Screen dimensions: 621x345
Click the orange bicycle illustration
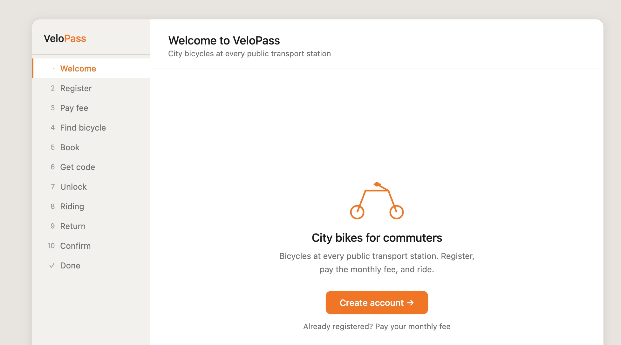coord(377,201)
